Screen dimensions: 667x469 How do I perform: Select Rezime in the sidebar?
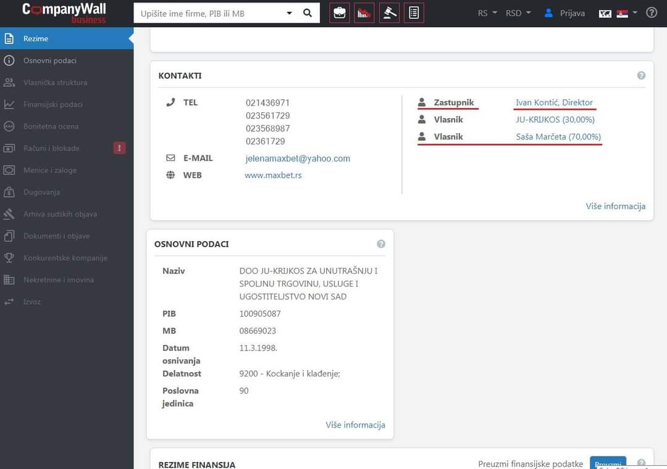(67, 38)
